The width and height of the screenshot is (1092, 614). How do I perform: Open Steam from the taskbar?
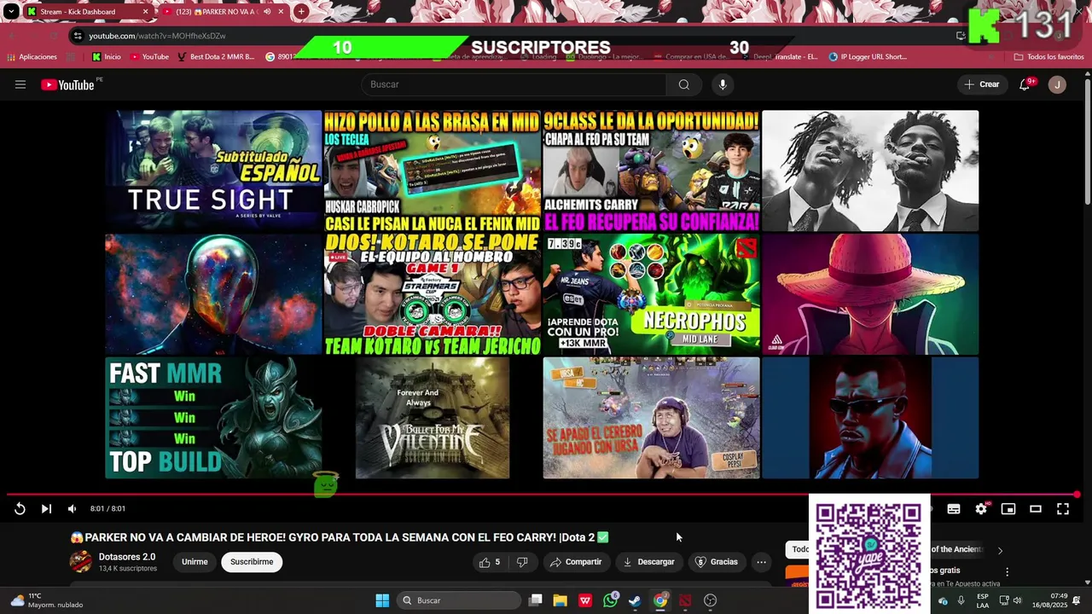point(635,600)
